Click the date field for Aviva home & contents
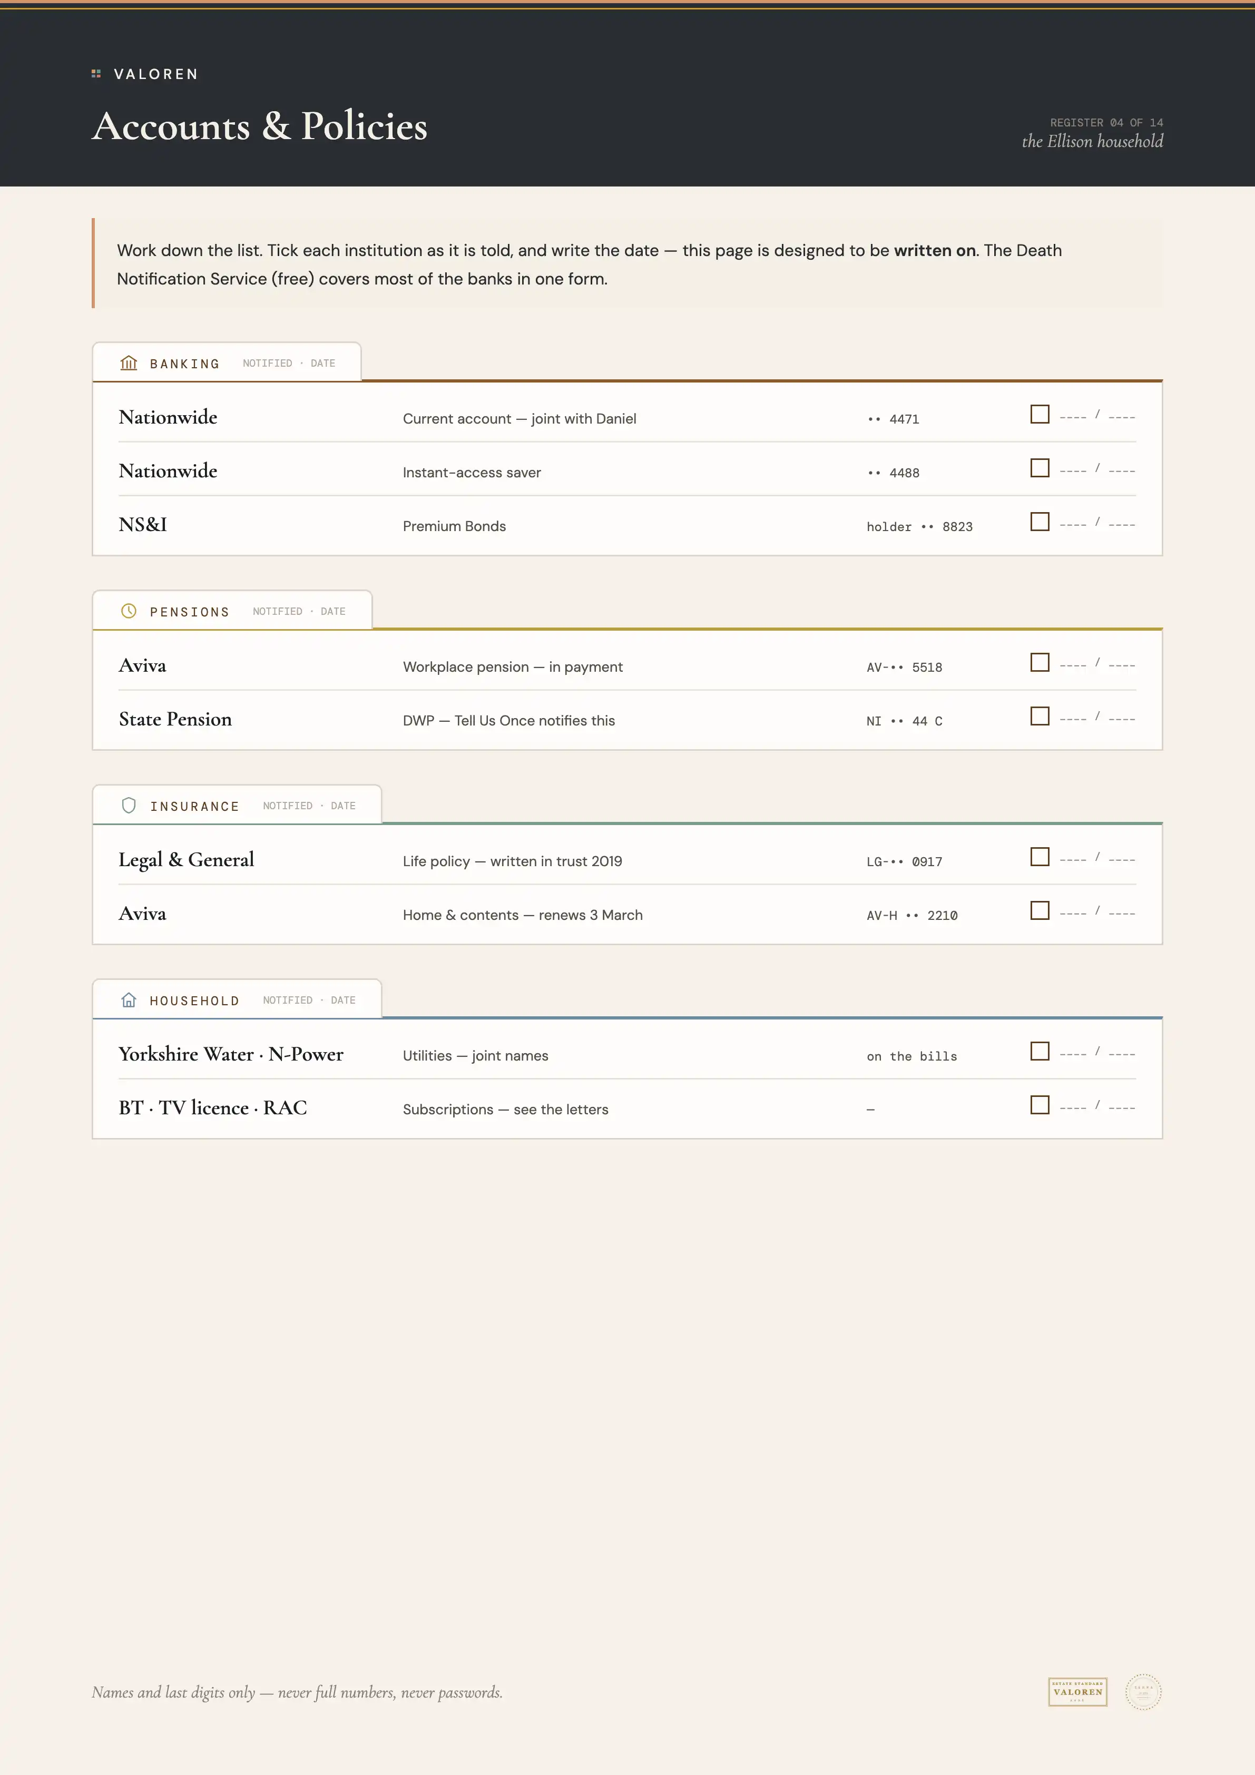Screen dimensions: 1255x1775 1097,912
